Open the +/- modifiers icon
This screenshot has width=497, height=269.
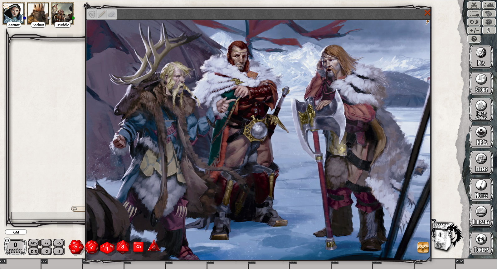474,30
